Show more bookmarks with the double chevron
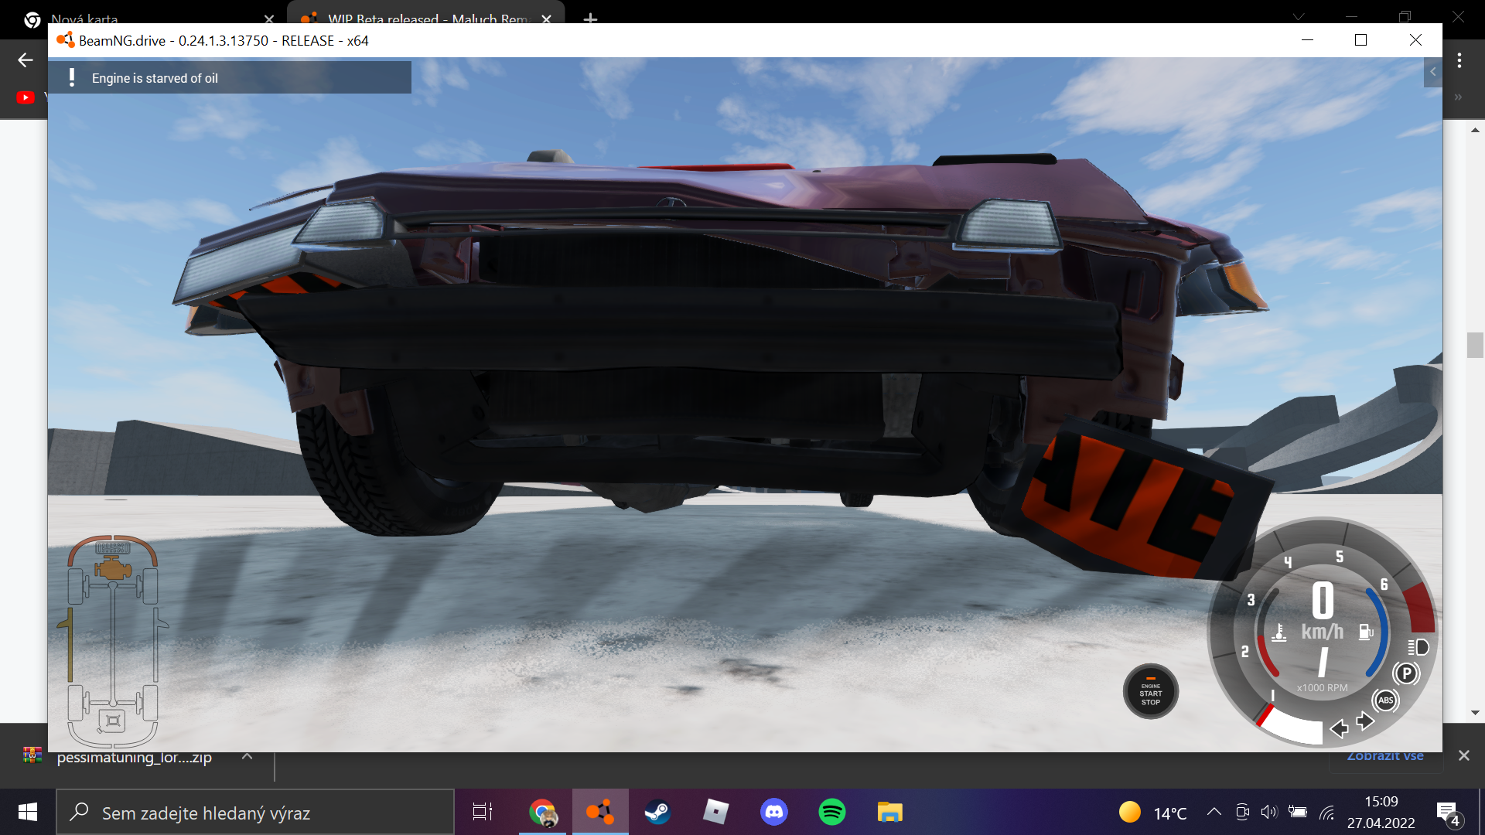 point(1458,97)
